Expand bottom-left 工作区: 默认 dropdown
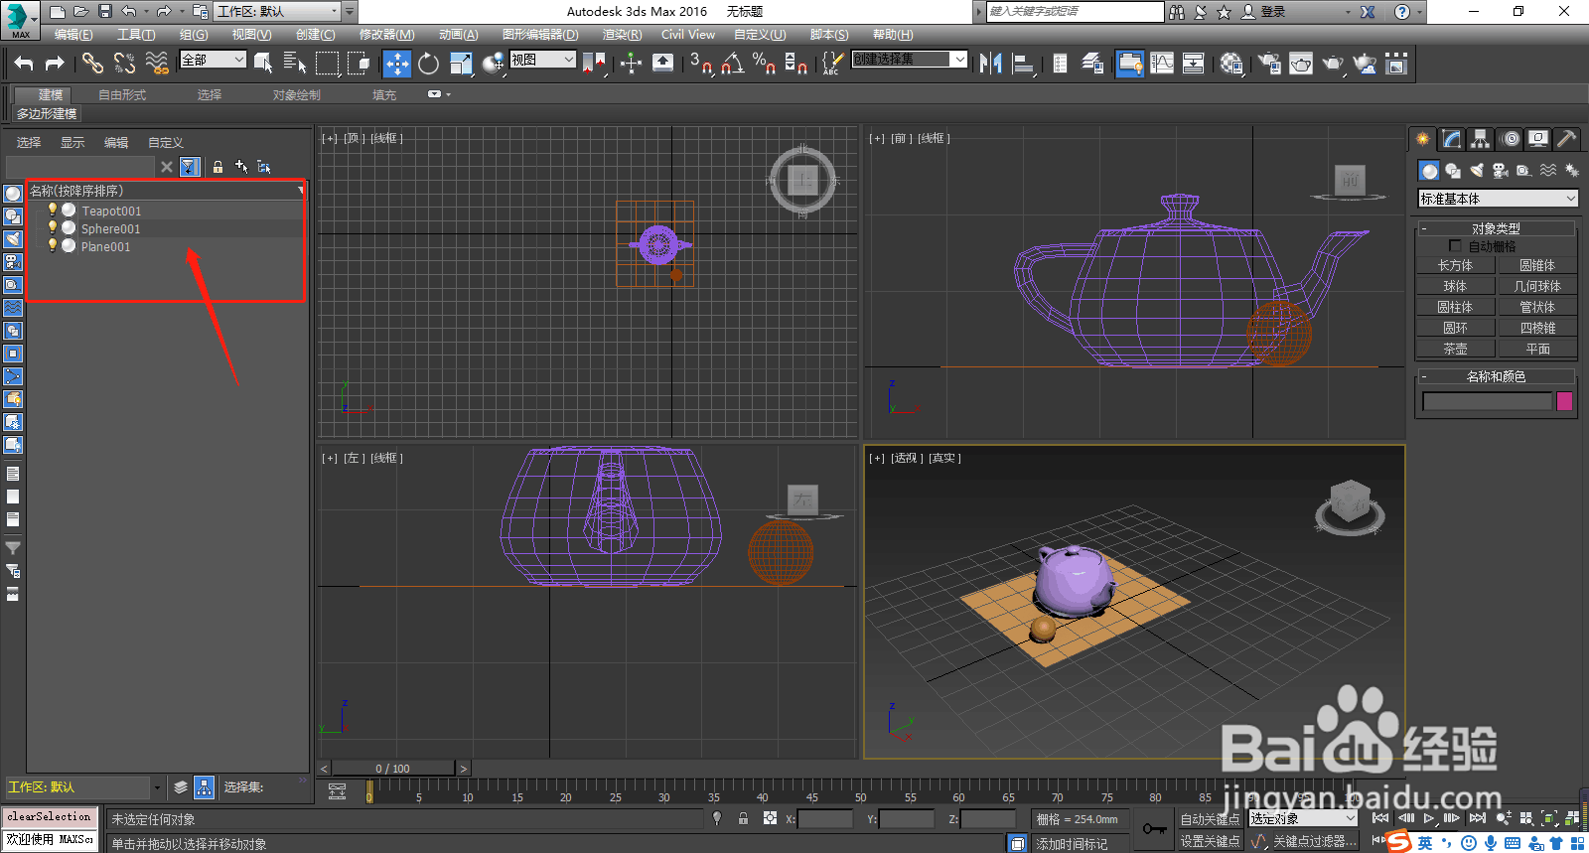The width and height of the screenshot is (1589, 853). (83, 786)
